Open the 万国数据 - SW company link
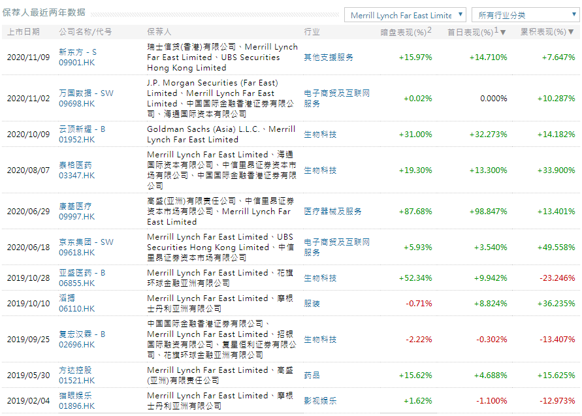Screen dimensions: 582x416 [86, 93]
